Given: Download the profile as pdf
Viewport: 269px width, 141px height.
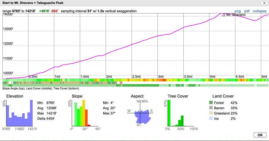Looking at the screenshot, I should click(x=247, y=11).
